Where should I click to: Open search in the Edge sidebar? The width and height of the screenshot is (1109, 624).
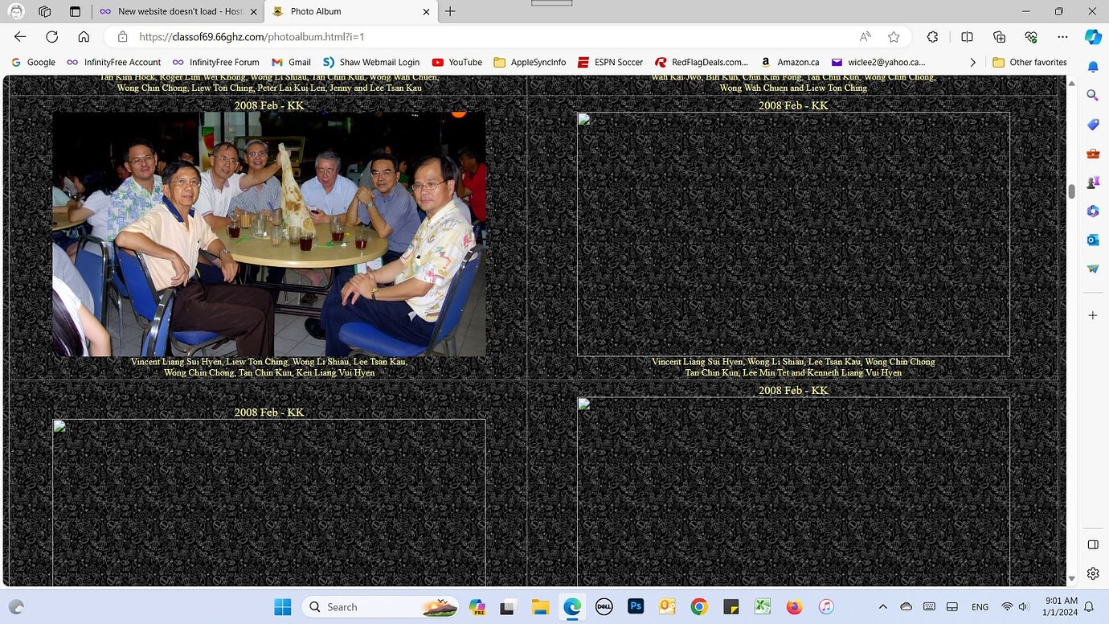pos(1092,95)
